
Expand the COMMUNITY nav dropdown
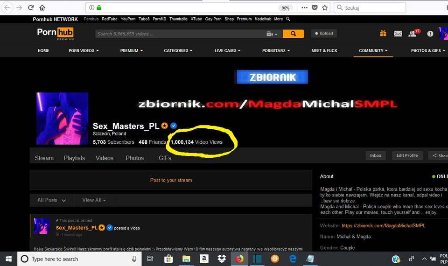pos(373,50)
